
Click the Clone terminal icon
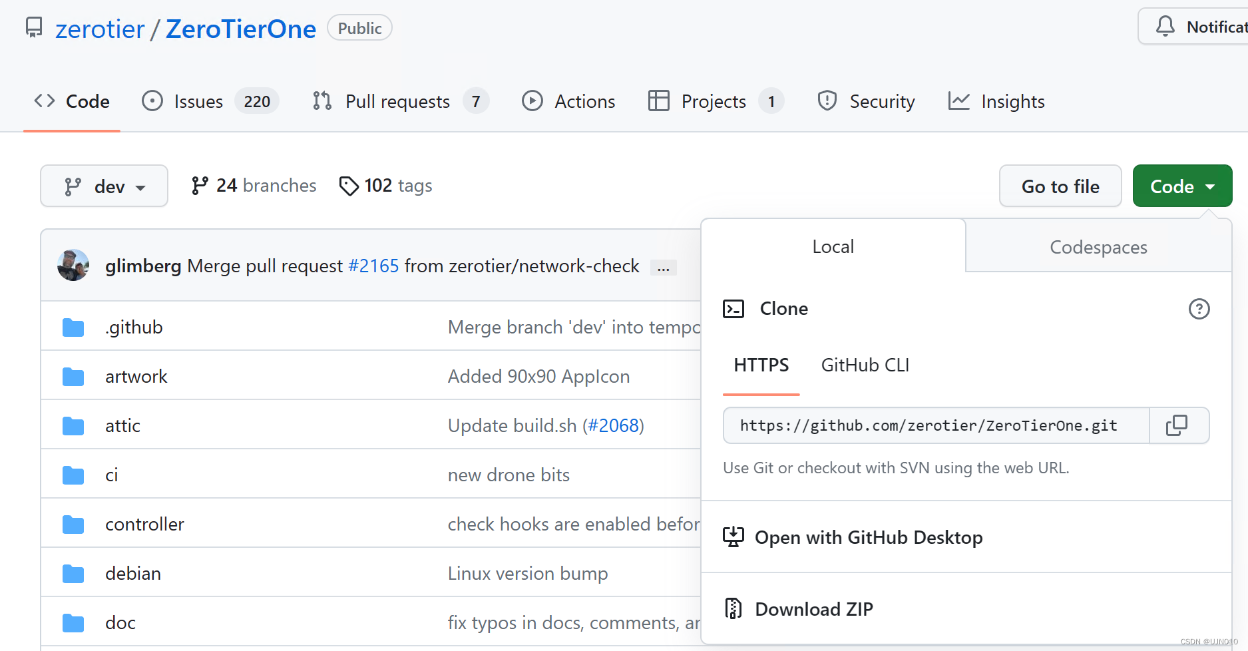click(x=733, y=309)
